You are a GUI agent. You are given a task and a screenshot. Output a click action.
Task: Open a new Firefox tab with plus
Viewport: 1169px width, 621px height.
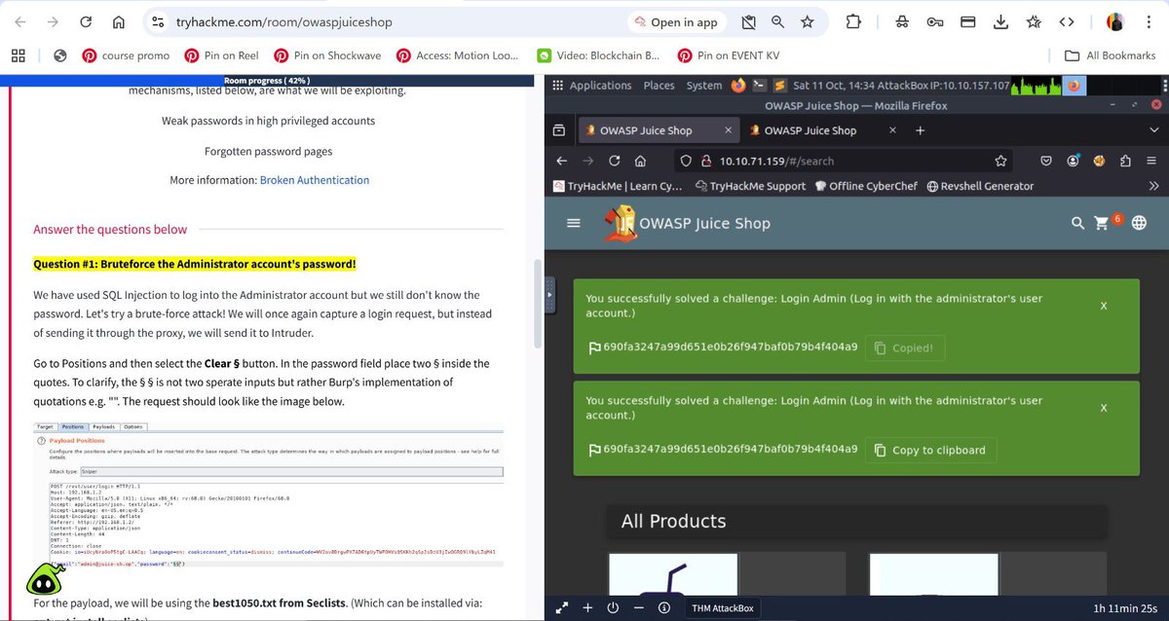[921, 130]
